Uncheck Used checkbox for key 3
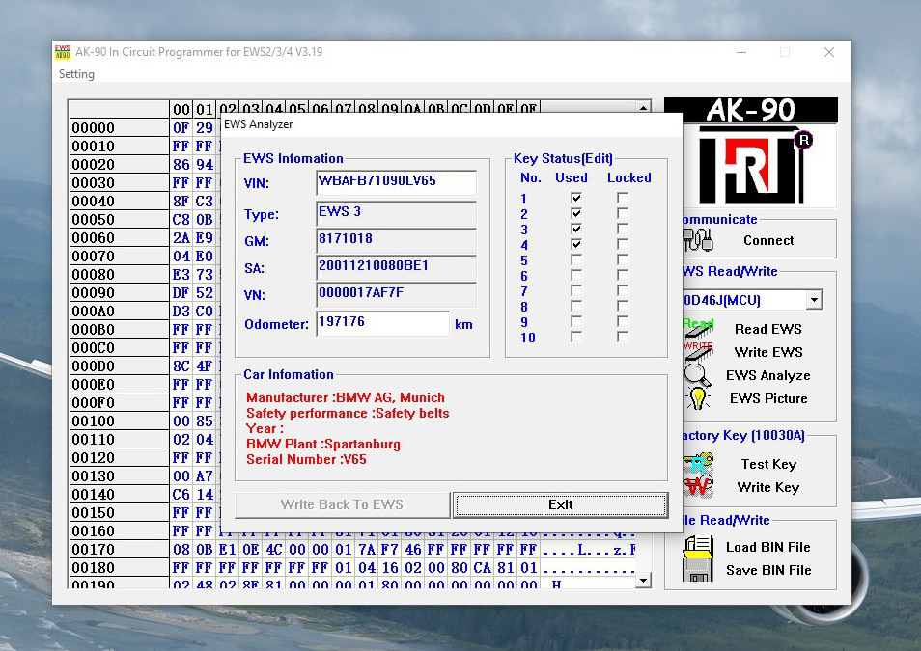Screen dimensions: 921x651 tap(576, 229)
